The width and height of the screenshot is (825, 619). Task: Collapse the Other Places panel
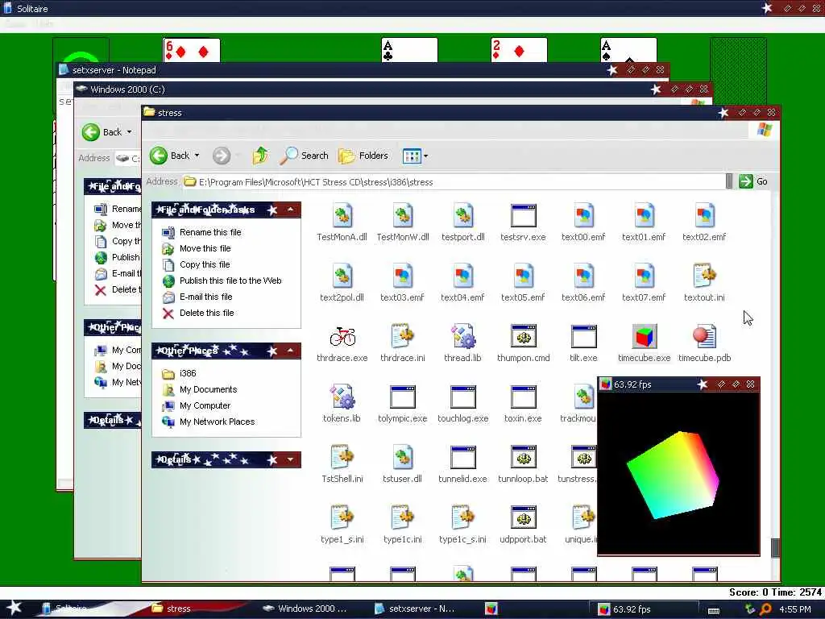click(x=290, y=351)
